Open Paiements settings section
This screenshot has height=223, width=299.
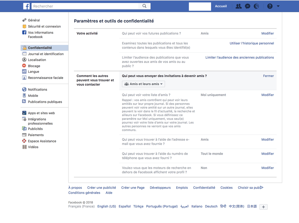point(36,135)
